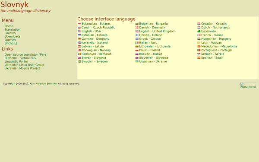The height and width of the screenshot is (162, 259).
Task: Select French - France language link
Action: point(212,35)
